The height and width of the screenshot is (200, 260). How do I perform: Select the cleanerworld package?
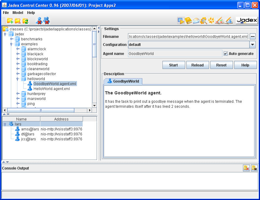pyautogui.click(x=38, y=69)
